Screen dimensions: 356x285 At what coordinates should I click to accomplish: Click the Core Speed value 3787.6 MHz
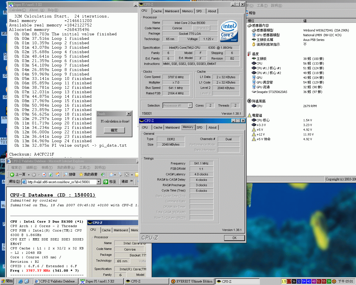[x=176, y=77]
